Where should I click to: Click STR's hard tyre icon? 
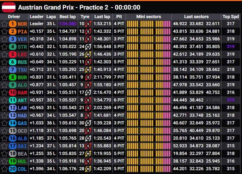tap(88, 47)
